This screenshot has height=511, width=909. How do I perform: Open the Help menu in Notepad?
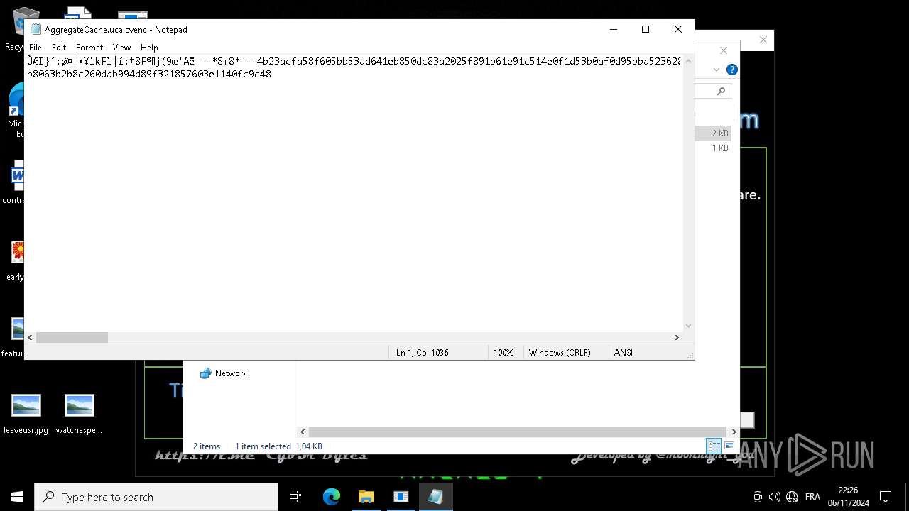[x=149, y=48]
